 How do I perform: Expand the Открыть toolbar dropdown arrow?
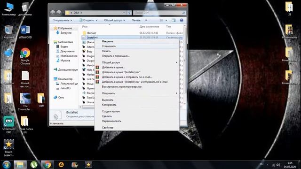point(96,20)
